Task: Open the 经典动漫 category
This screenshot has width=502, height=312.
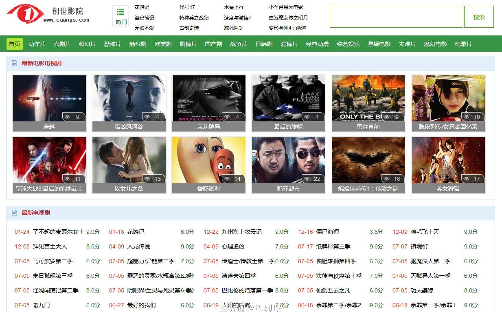Action: tap(317, 44)
